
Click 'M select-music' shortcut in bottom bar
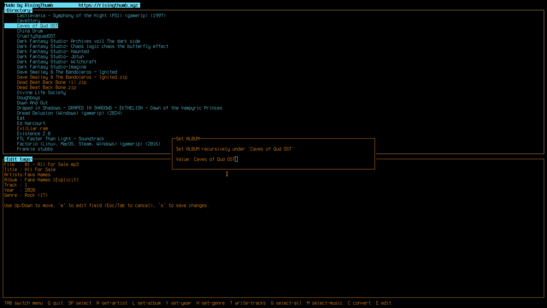pos(324,303)
